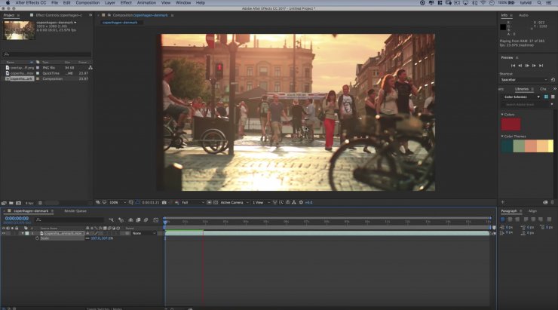Create new composition icon in Project panel
The width and height of the screenshot is (558, 310).
point(19,203)
